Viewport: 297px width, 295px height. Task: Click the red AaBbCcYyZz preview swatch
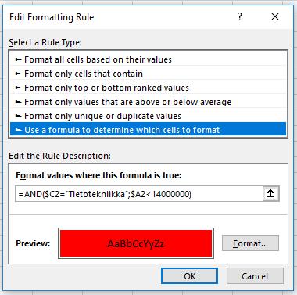(x=136, y=243)
